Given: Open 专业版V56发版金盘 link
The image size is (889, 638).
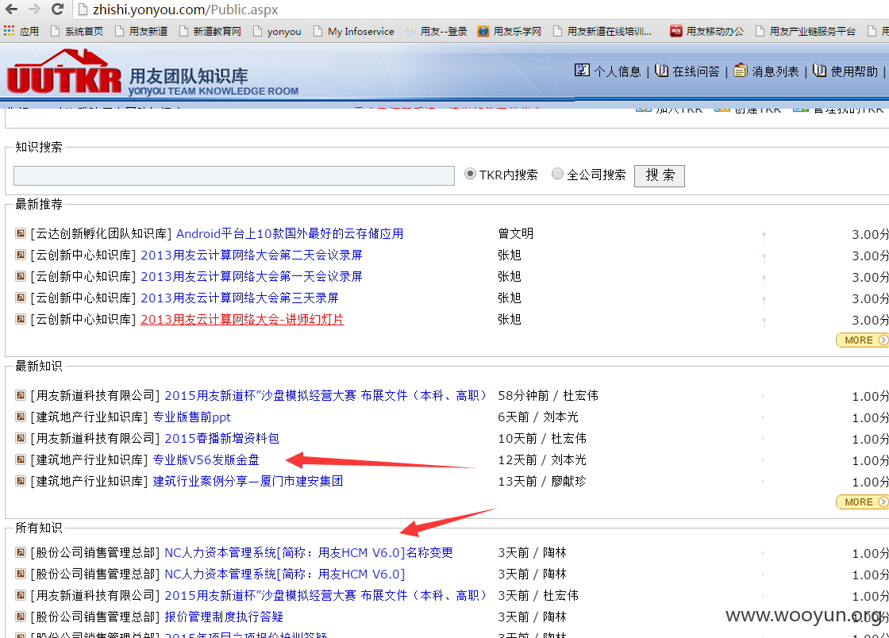Looking at the screenshot, I should pos(206,460).
